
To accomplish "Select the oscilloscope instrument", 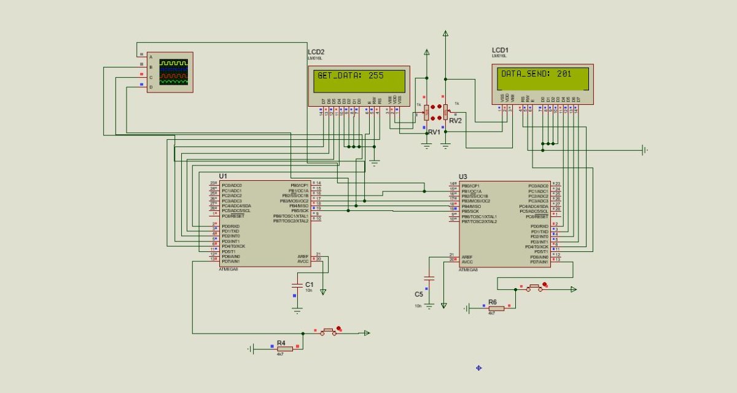I will click(170, 72).
